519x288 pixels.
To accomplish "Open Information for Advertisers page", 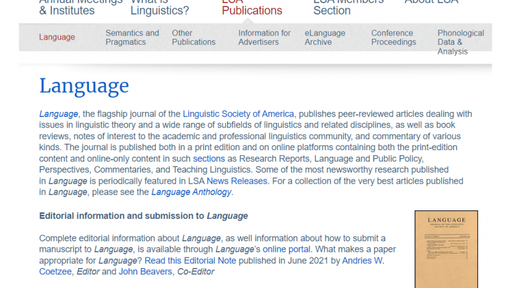I will tap(264, 38).
